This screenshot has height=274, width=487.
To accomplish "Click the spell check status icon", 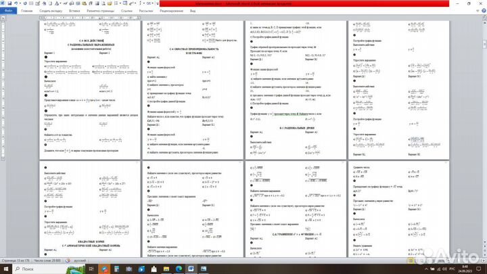I will coord(68,260).
